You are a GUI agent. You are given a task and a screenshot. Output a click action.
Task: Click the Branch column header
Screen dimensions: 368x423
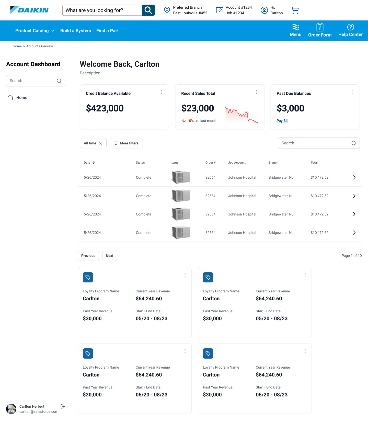point(273,163)
